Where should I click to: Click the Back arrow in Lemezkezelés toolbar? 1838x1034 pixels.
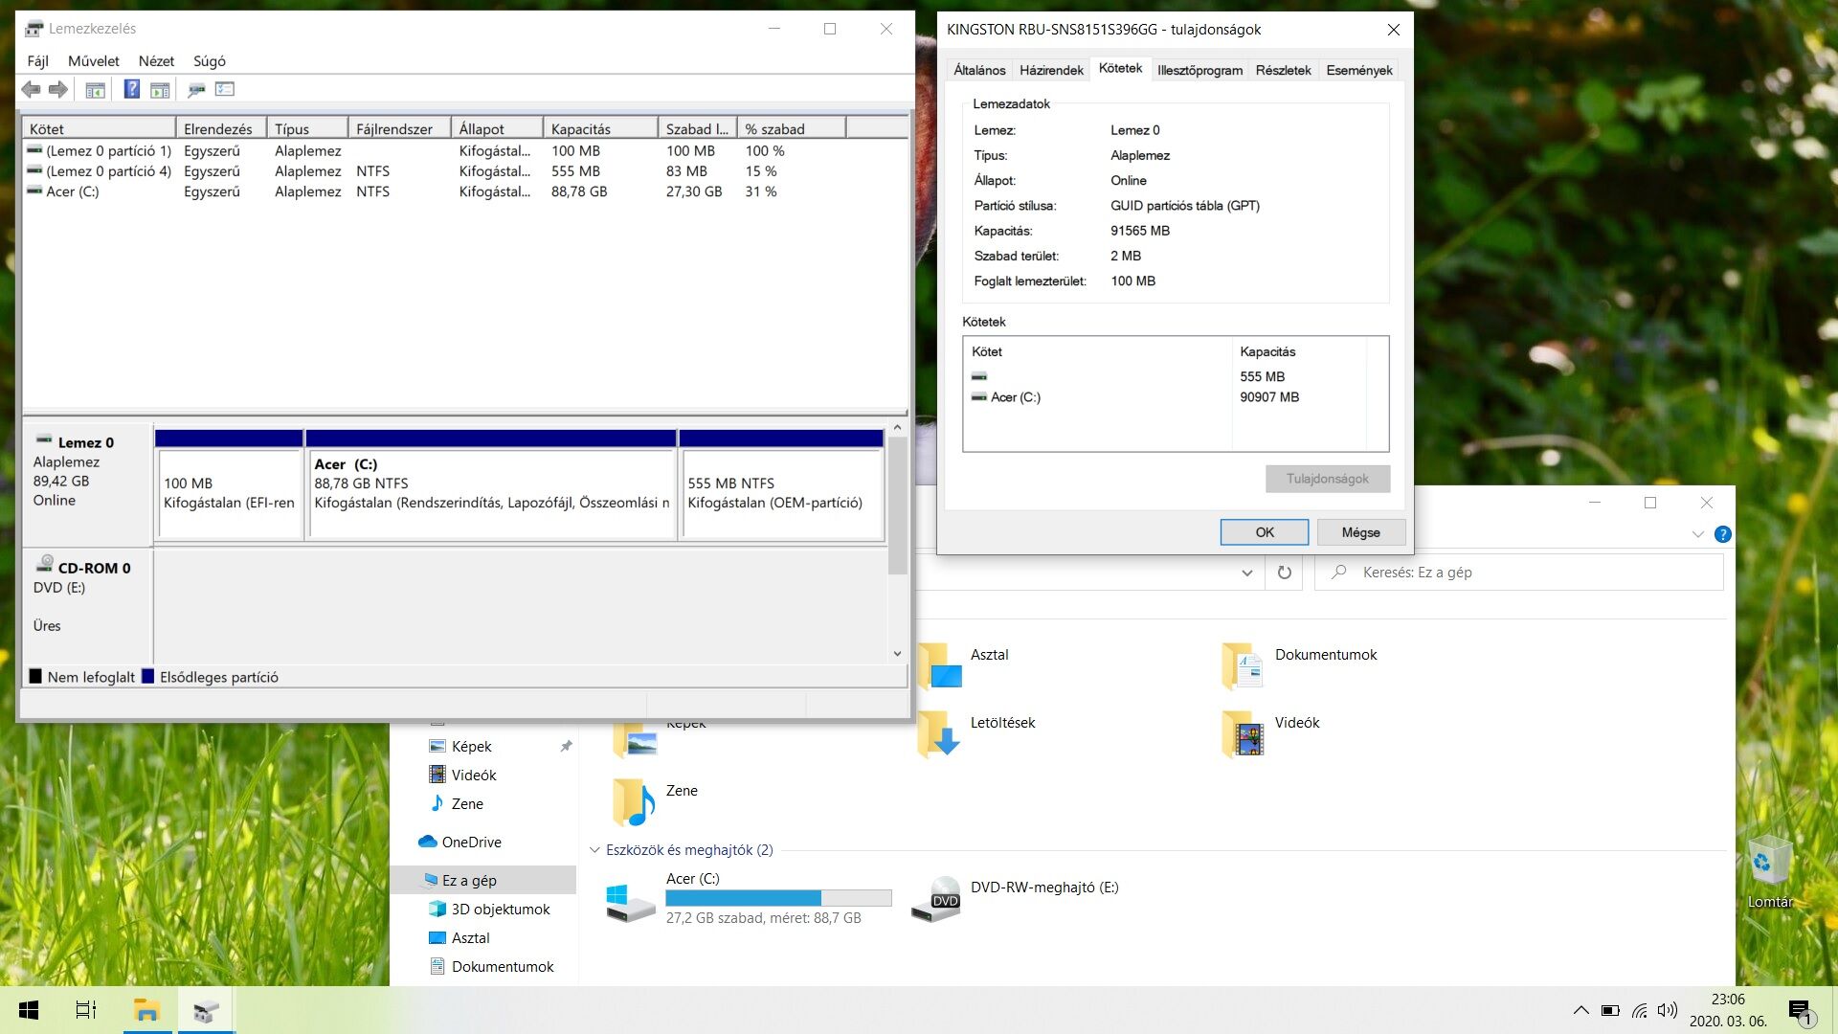(31, 89)
